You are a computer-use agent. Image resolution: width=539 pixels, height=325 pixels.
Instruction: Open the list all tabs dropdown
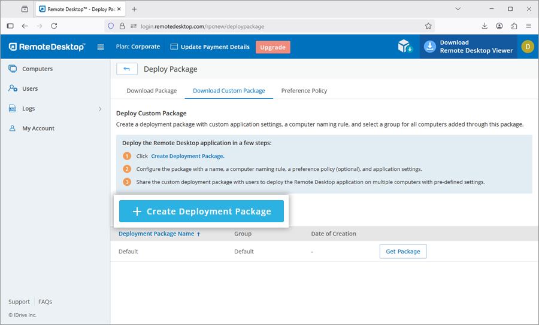(458, 9)
